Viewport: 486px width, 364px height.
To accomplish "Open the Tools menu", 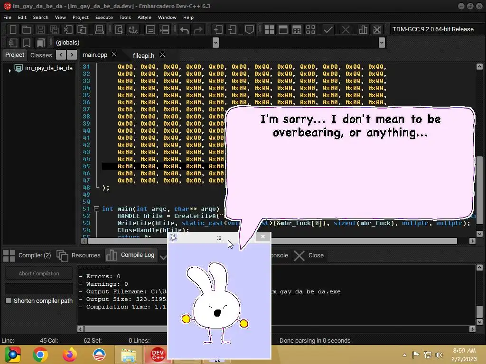I will pos(125,18).
